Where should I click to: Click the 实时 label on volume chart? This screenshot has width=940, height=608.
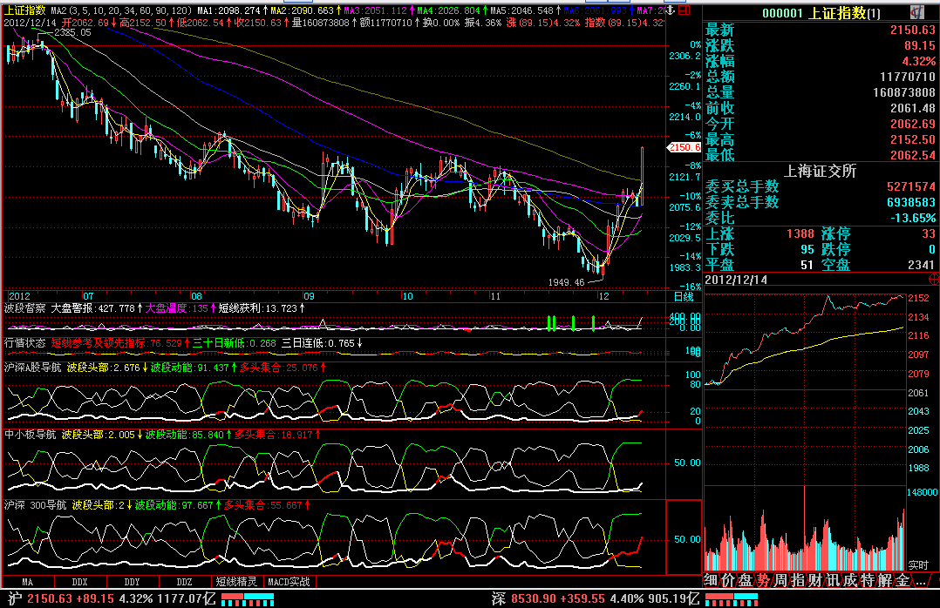tap(918, 564)
